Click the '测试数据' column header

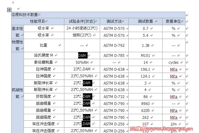click(145, 21)
